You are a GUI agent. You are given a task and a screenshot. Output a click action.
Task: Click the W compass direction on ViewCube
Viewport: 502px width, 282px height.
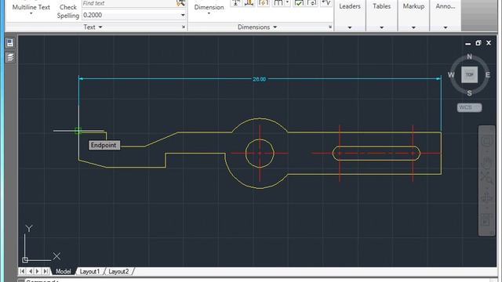click(x=451, y=75)
